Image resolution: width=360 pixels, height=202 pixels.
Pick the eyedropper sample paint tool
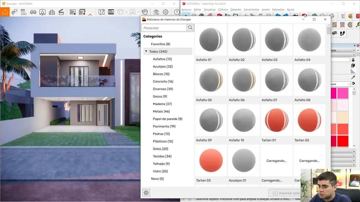(x=353, y=77)
